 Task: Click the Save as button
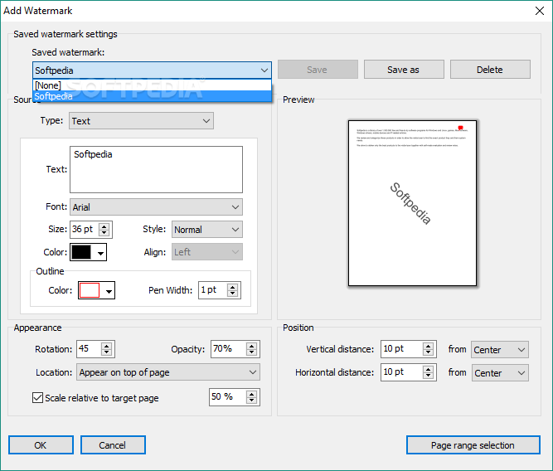[404, 70]
